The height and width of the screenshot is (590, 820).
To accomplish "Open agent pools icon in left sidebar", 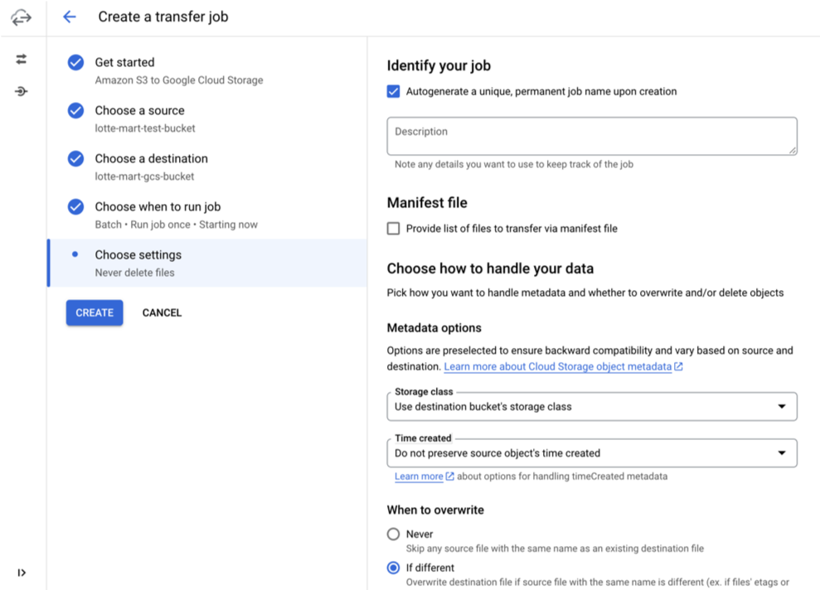I will click(x=22, y=92).
